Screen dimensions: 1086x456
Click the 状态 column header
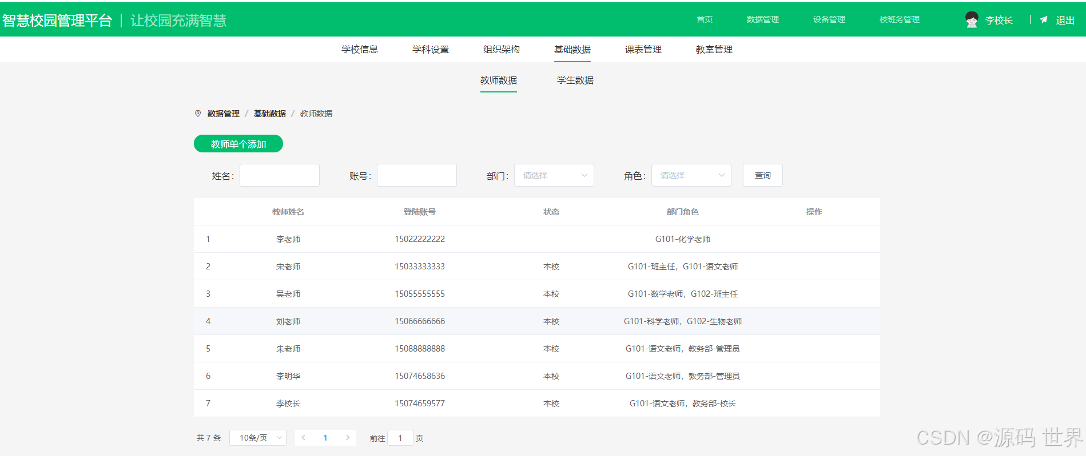click(551, 212)
